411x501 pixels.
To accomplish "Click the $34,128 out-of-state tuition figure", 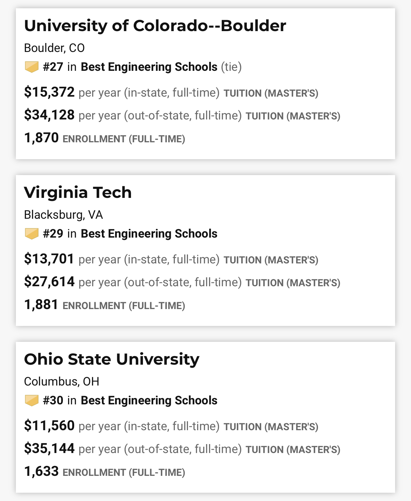I will [x=49, y=115].
